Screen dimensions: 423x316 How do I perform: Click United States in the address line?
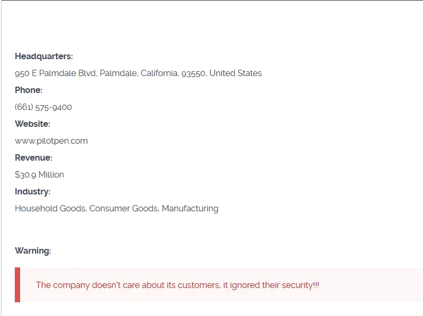(235, 73)
